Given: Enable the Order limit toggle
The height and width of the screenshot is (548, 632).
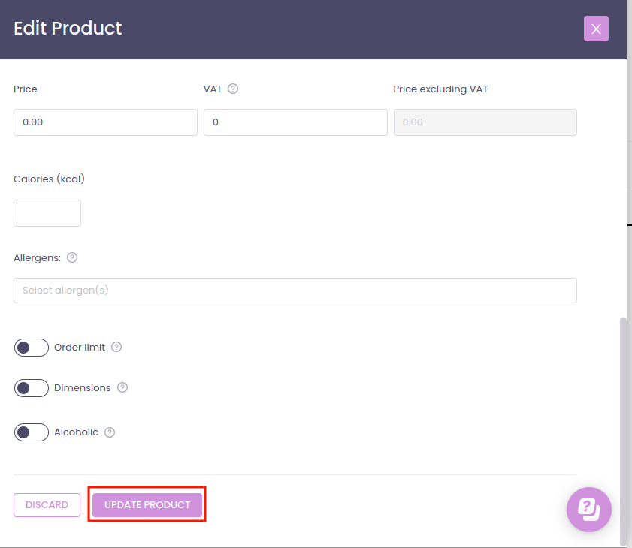Looking at the screenshot, I should click(31, 347).
